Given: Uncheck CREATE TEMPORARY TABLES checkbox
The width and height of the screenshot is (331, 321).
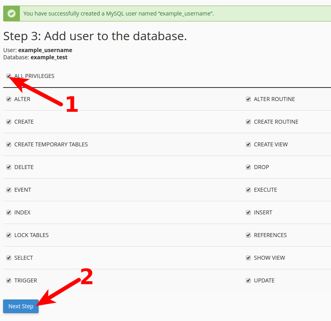Looking at the screenshot, I should 9,144.
